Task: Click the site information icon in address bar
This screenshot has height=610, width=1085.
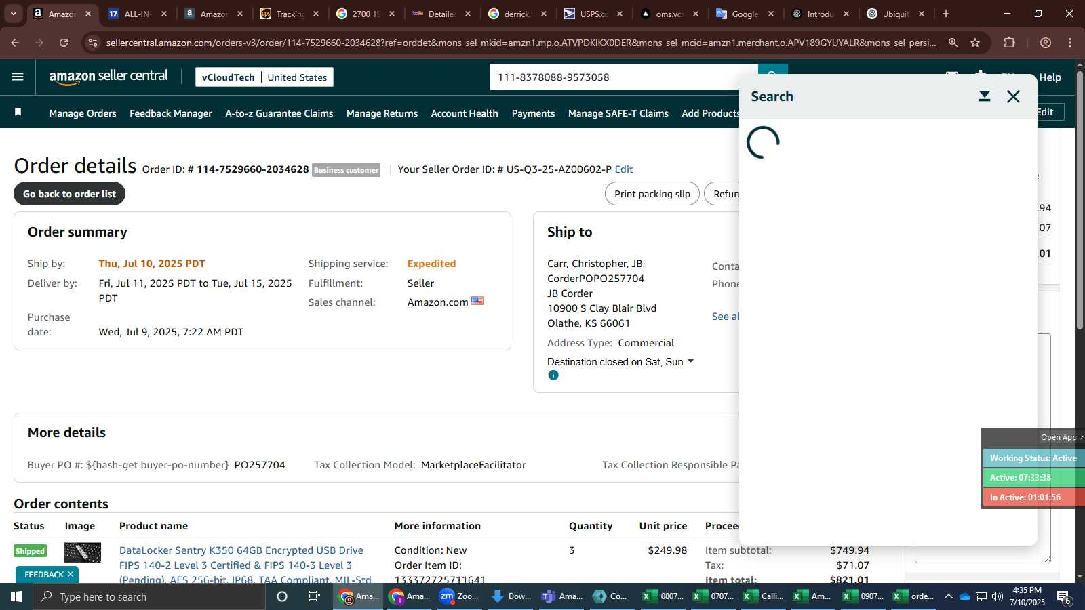Action: (x=93, y=43)
